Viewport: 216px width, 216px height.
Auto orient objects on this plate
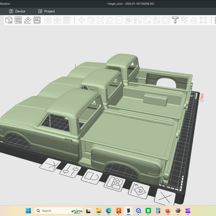[x=139, y=190]
